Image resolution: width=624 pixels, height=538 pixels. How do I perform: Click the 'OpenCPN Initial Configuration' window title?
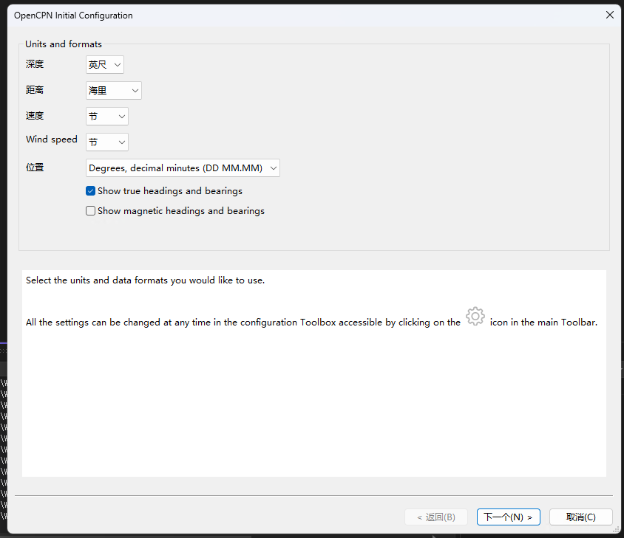coord(73,15)
